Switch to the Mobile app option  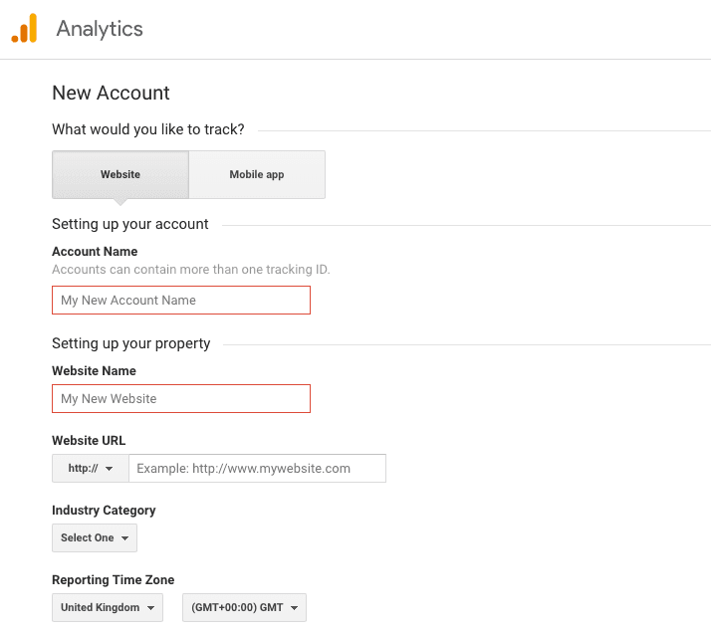pyautogui.click(x=257, y=175)
